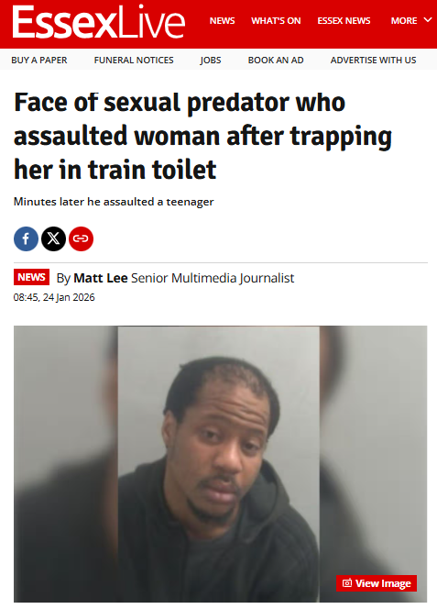Expand the MORE dropdown chevron
This screenshot has width=437, height=609.
428,20
